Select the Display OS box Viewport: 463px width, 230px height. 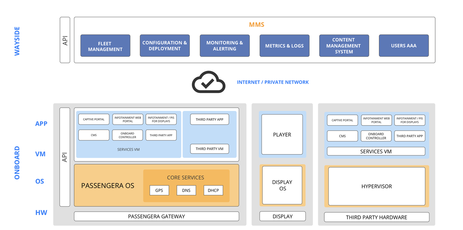point(282,185)
